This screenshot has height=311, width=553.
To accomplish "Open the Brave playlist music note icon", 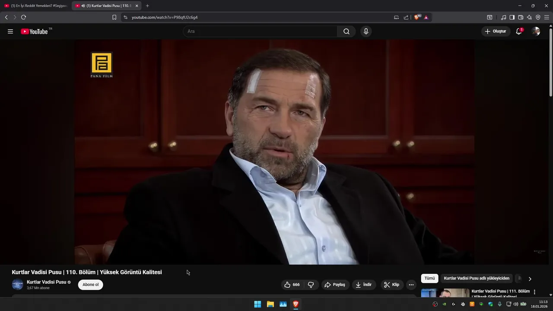I will (503, 17).
